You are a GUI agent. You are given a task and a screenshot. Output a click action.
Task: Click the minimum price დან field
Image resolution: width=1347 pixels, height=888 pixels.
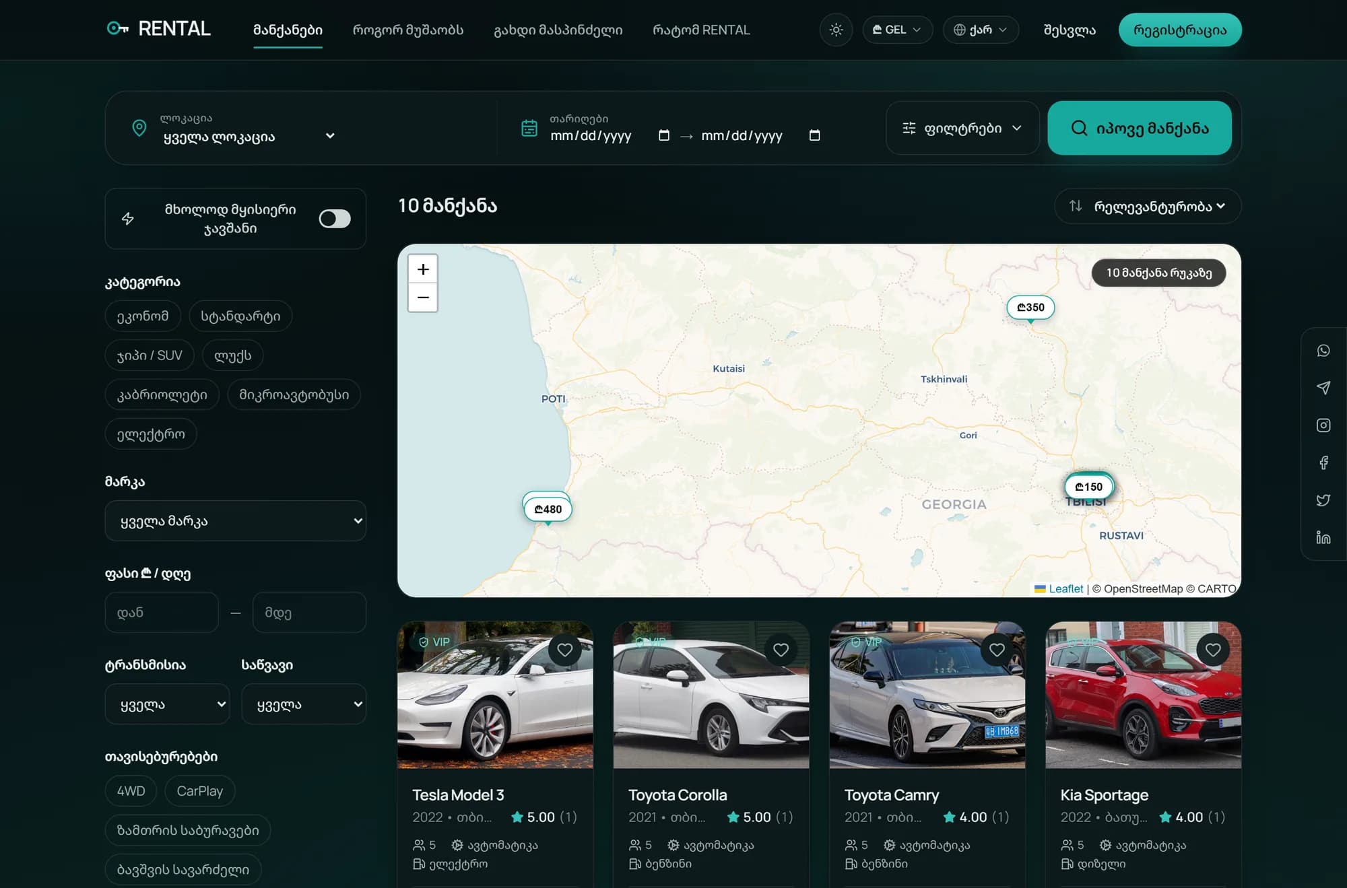pos(162,613)
